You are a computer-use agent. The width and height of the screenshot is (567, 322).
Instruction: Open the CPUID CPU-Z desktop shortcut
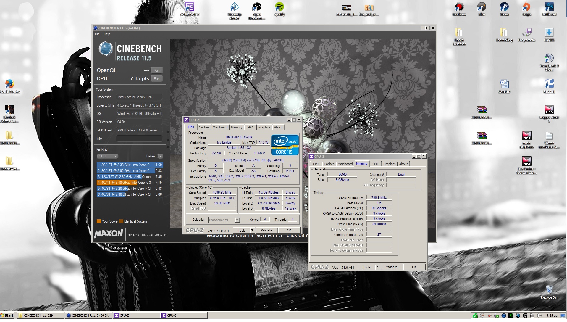(x=189, y=9)
